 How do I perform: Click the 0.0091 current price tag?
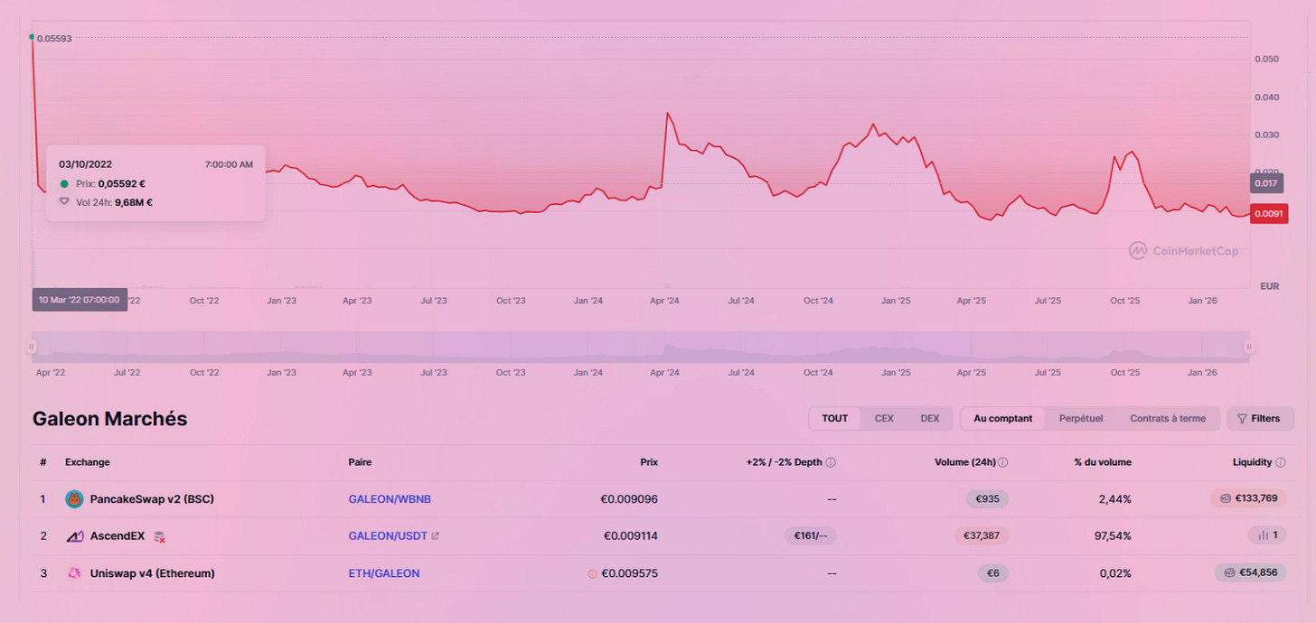[1269, 214]
